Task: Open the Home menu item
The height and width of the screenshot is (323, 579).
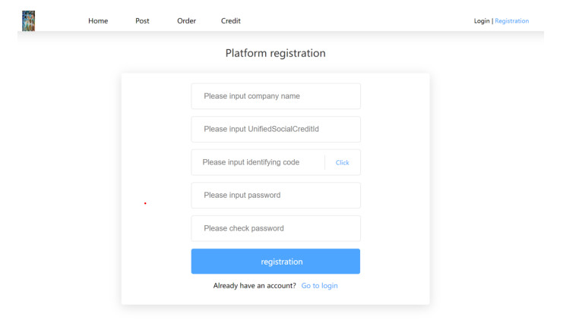Action: 98,21
